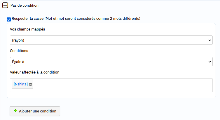Delete the [t-shirts] value with the trash icon

click(x=30, y=85)
